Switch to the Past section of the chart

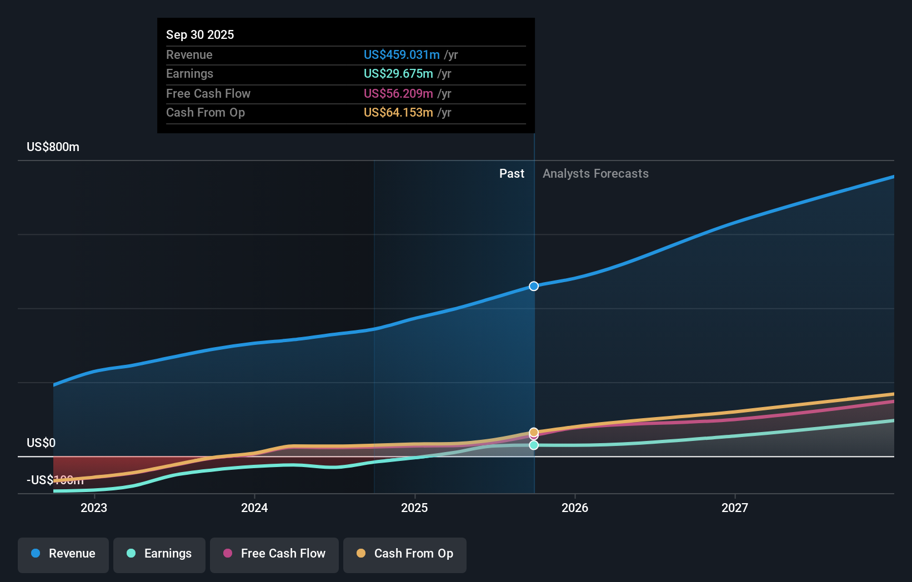coord(512,173)
